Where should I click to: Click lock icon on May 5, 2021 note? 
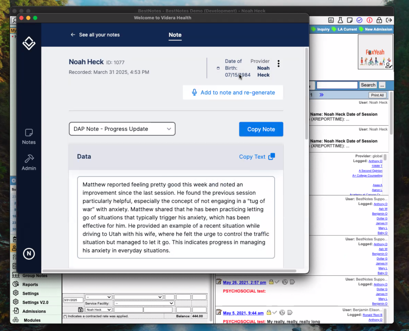269,313
